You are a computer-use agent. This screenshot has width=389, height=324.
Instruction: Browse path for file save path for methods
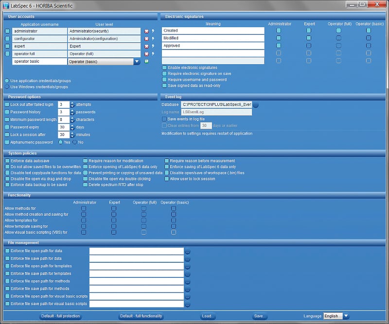point(188,290)
